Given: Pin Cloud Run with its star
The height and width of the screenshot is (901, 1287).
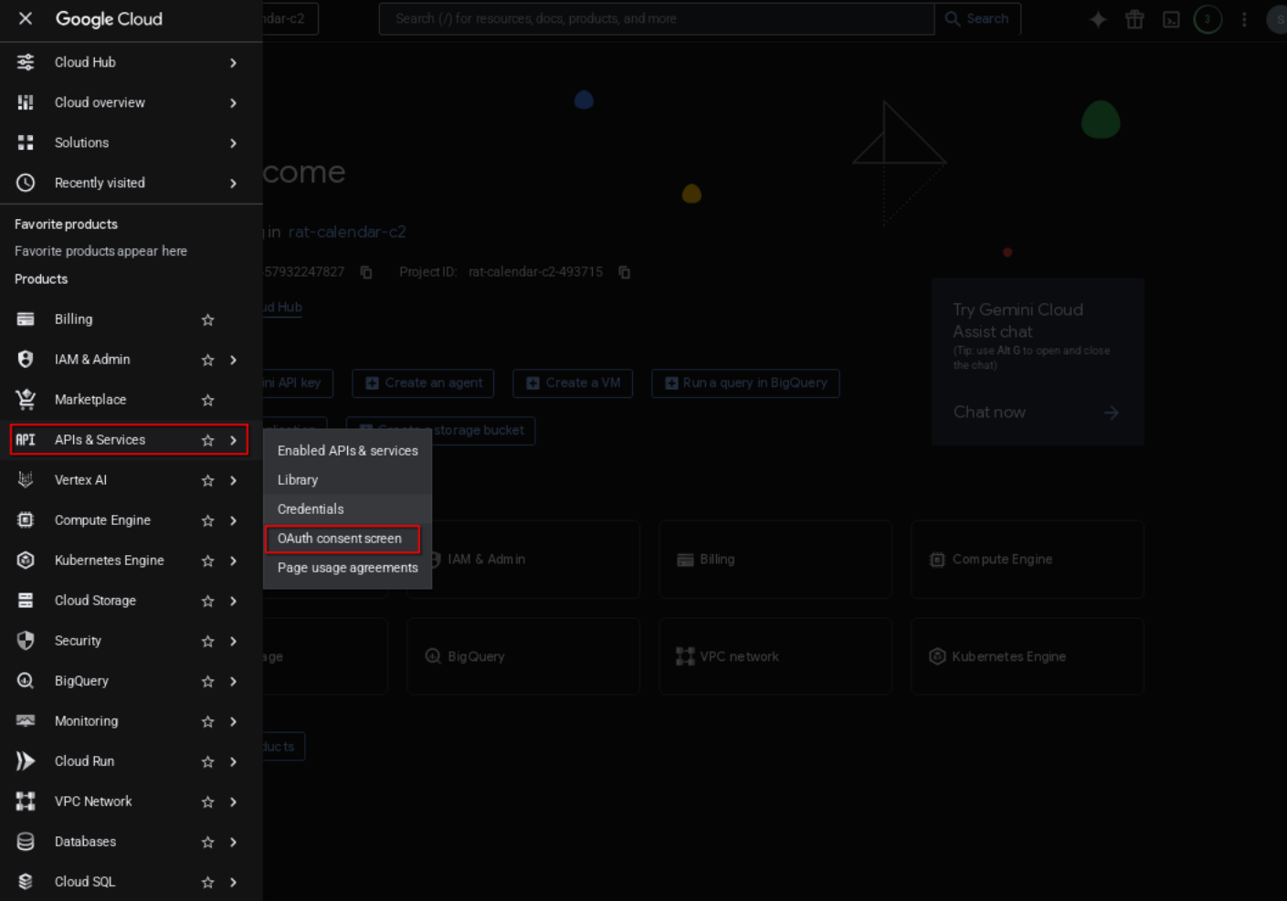Looking at the screenshot, I should point(207,761).
